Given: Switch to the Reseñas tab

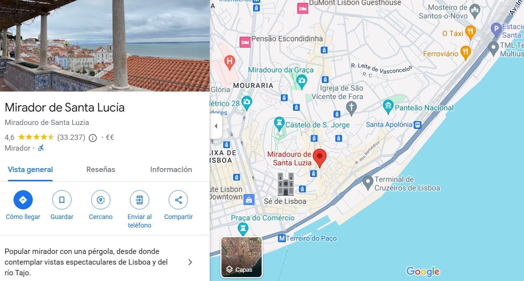Looking at the screenshot, I should coord(101,170).
